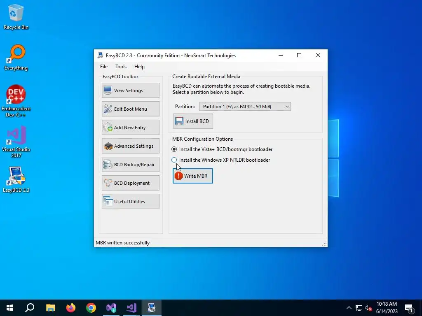Screen dimensions: 422x316
Task: Select Windows XP NTLDR bootloader option
Action: pos(221,160)
